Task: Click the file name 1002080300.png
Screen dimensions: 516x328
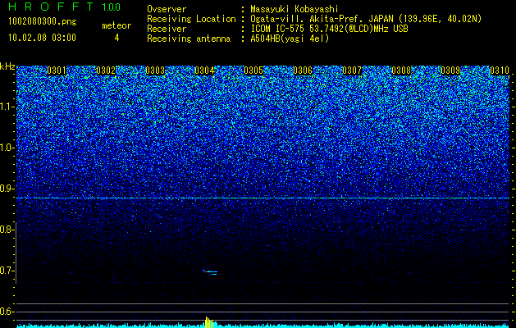Action: point(42,22)
